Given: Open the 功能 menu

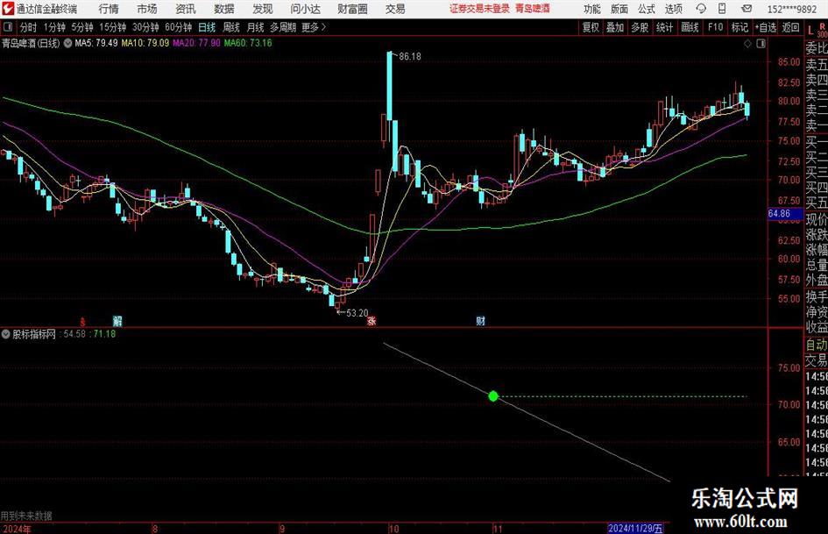Looking at the screenshot, I should [592, 9].
